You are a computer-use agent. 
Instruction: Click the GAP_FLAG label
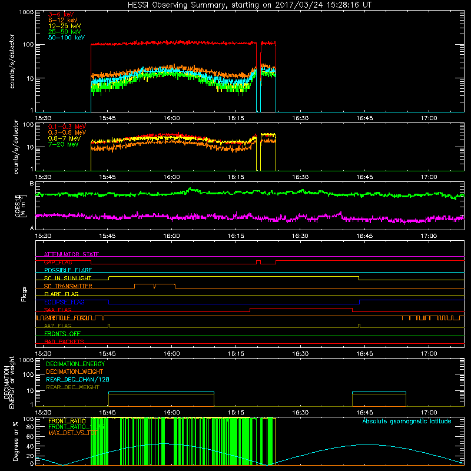click(58, 262)
